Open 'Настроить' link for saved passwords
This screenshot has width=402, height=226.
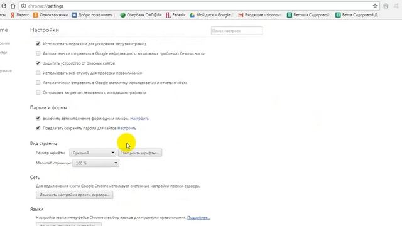click(127, 128)
